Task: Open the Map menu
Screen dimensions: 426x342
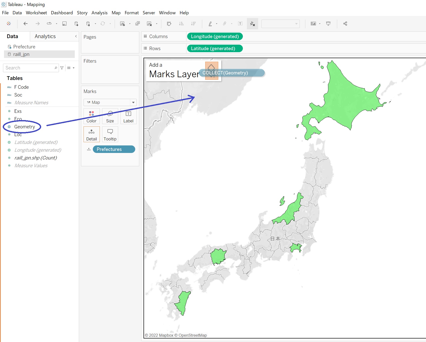Action: click(x=116, y=13)
